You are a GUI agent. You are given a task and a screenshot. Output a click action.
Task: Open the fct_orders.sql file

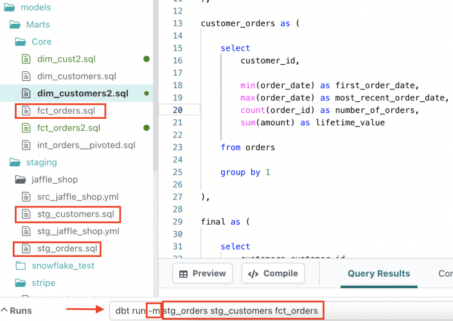coord(66,110)
